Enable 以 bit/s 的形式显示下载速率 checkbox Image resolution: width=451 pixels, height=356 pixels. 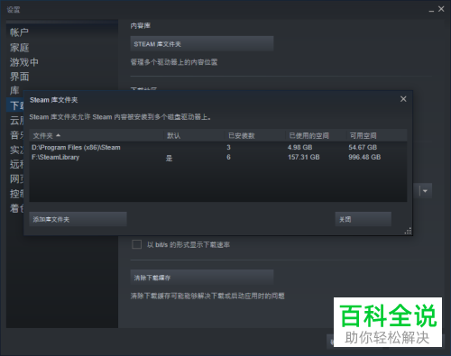coord(137,244)
